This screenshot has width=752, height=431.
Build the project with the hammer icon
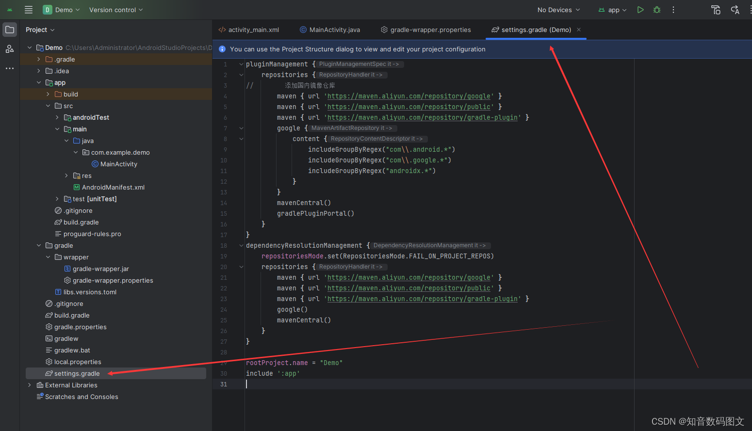716,10
